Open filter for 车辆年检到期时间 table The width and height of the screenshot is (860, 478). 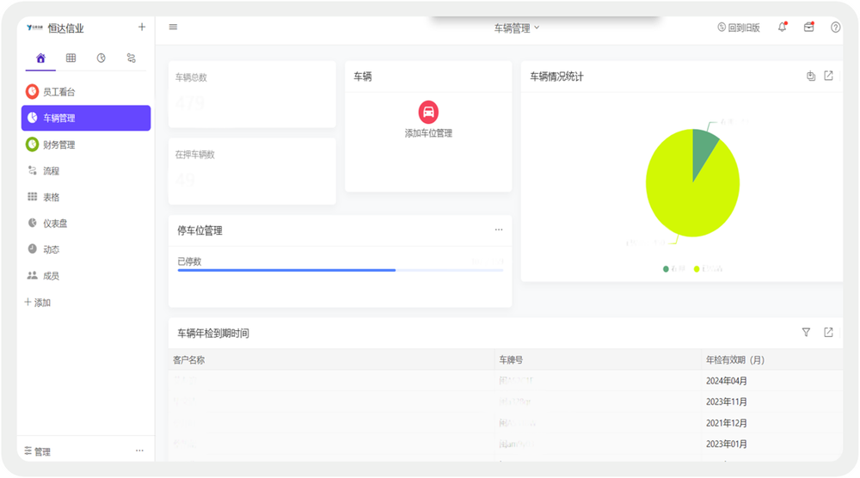[x=806, y=333]
